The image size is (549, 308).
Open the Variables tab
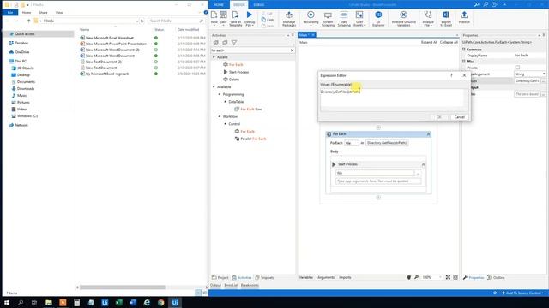click(x=306, y=277)
